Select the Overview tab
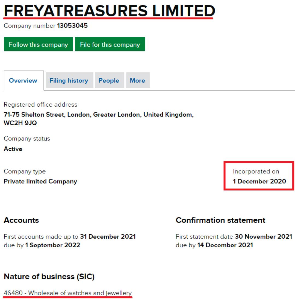 tap(23, 81)
